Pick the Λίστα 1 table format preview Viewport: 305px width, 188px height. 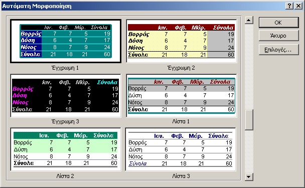181,95
